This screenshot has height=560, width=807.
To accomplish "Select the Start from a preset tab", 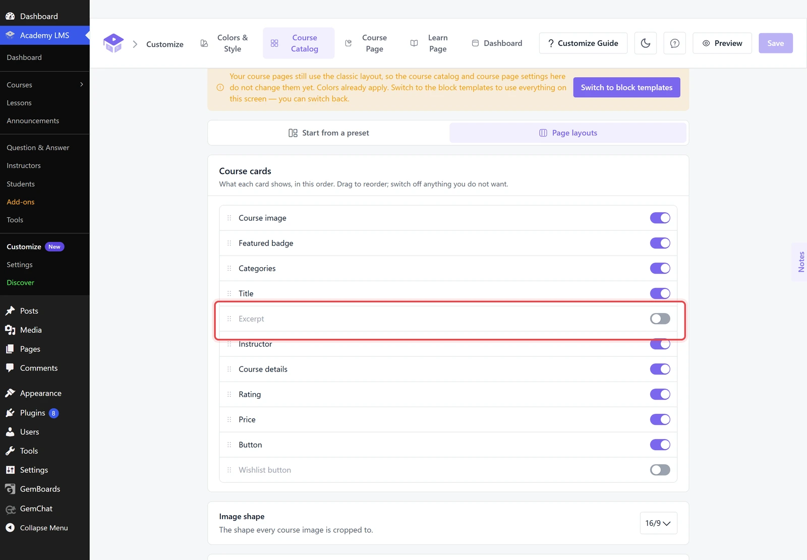I will click(x=329, y=133).
